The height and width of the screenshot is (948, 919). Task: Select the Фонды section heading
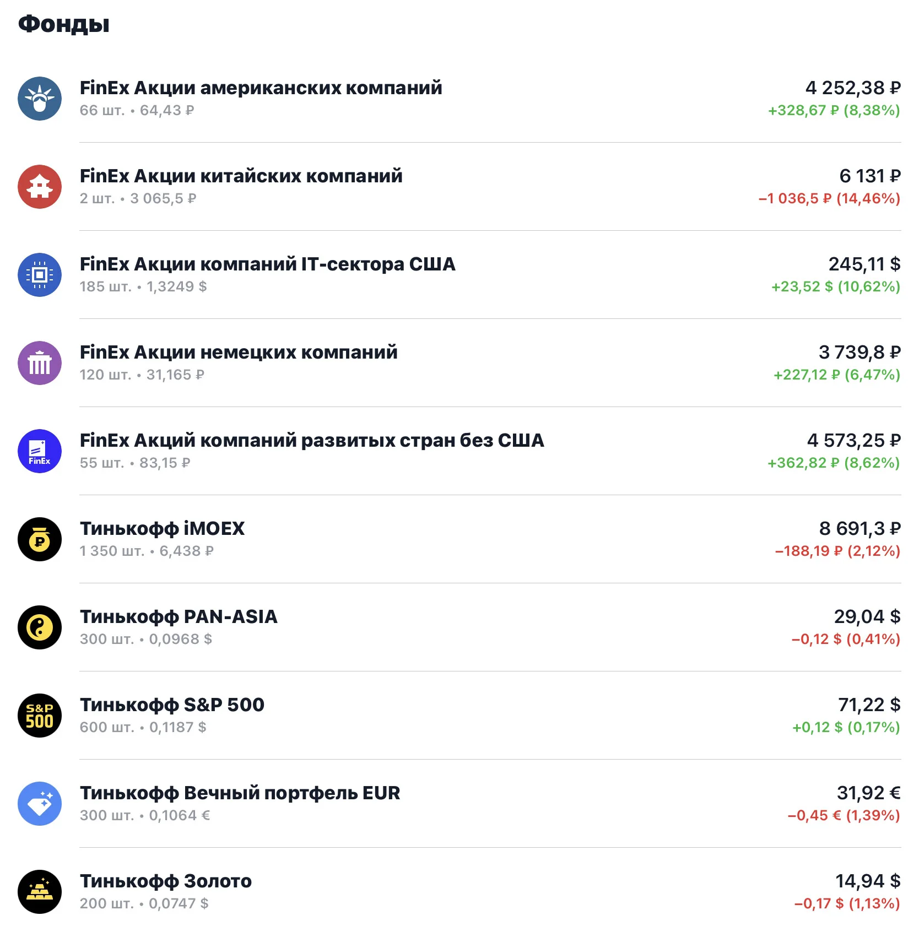coord(64,24)
